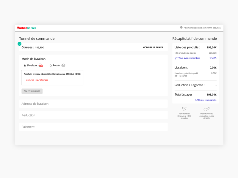Click the basket icon next to Retrait
The height and width of the screenshot is (178, 238).
[x=63, y=65]
